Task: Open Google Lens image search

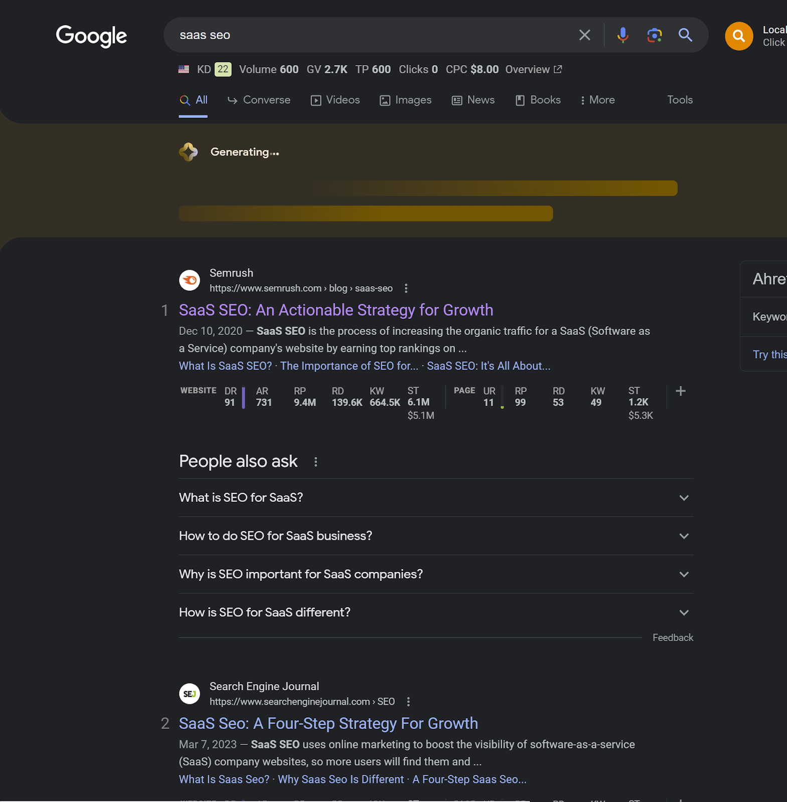Action: coord(655,35)
